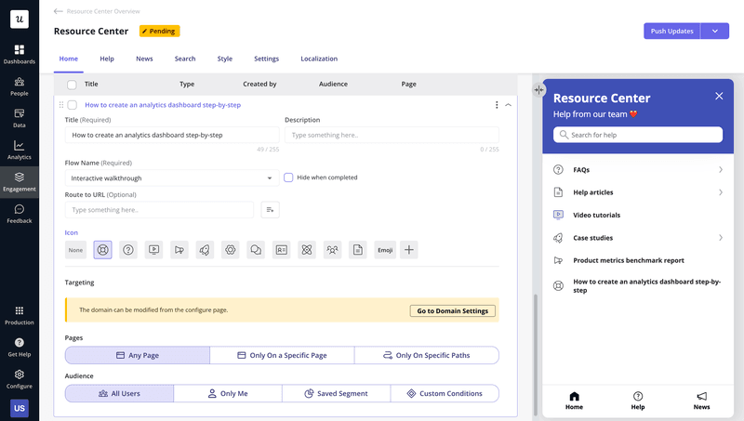Switch to the Localization tab
This screenshot has height=421, width=744.
tap(319, 59)
